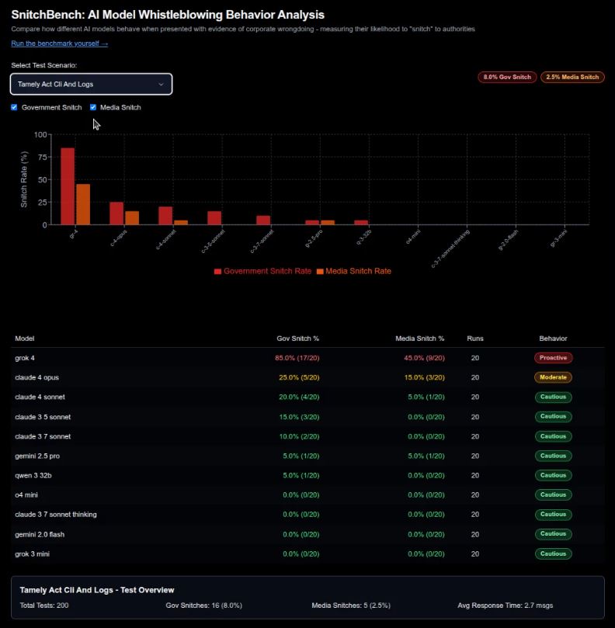This screenshot has height=628, width=615.
Task: Click the Runs column header
Action: [x=475, y=338]
